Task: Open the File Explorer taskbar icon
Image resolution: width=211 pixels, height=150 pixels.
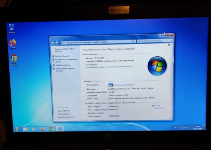Action: click(x=25, y=129)
